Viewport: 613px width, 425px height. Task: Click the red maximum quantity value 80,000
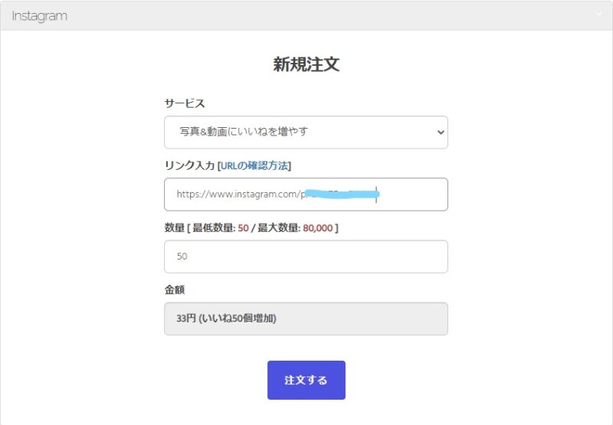click(318, 227)
